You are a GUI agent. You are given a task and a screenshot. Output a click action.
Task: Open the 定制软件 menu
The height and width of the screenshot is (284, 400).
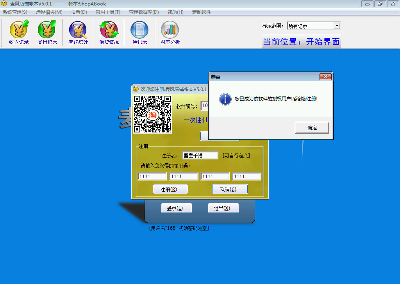coord(201,12)
